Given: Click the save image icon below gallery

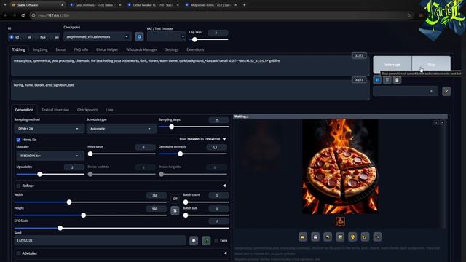Looking at the screenshot, I should coord(315,237).
